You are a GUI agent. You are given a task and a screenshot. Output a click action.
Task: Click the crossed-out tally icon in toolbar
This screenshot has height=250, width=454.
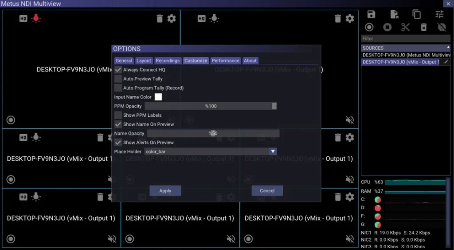(x=442, y=27)
